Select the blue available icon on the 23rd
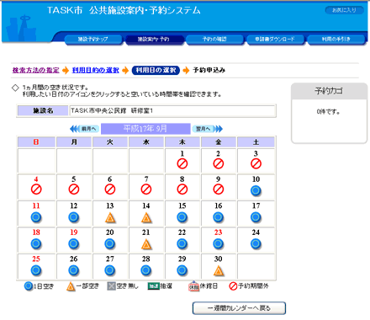This screenshot has height=320, width=370. pyautogui.click(x=219, y=244)
